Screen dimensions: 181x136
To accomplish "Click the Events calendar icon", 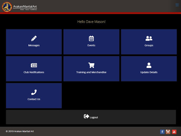I will click(91, 38).
